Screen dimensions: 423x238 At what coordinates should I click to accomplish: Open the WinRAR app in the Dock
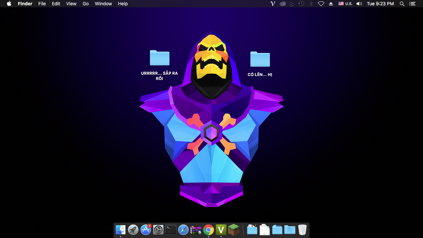196,230
